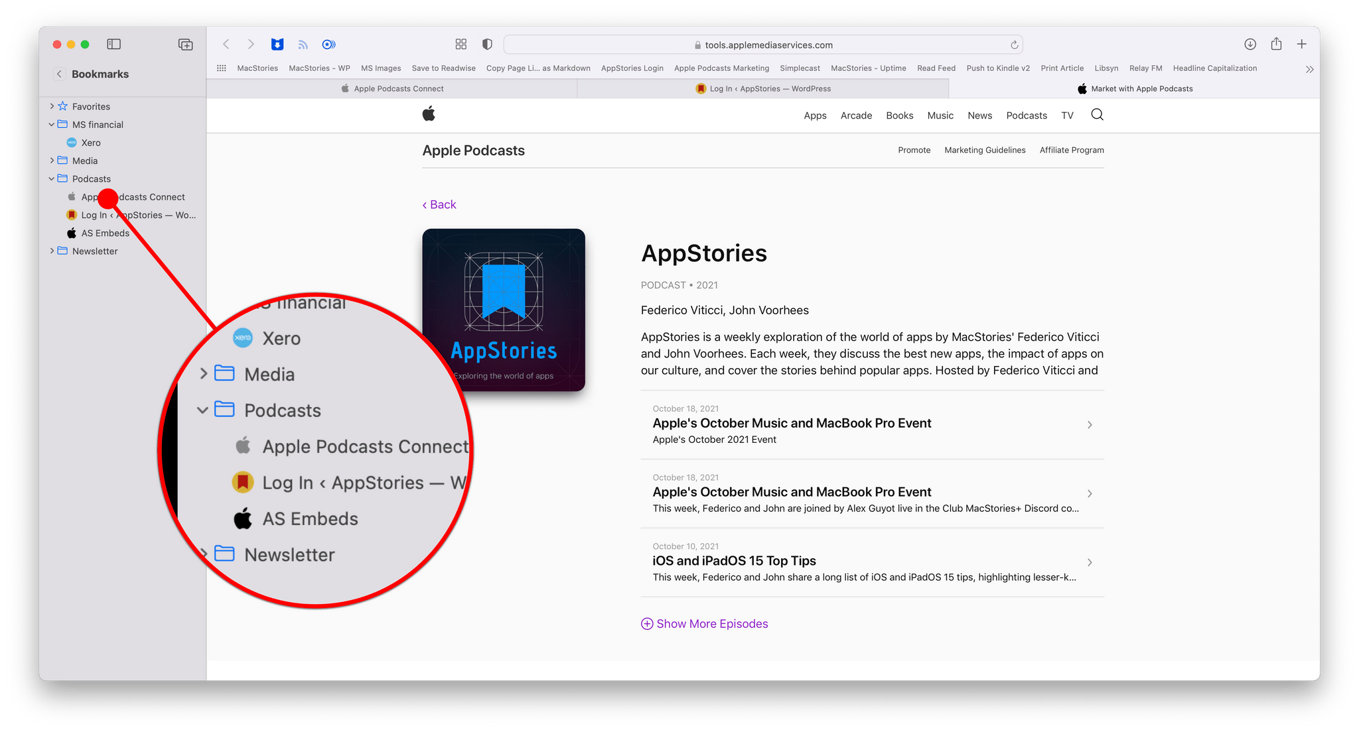The image size is (1359, 732).
Task: Go back with the toolbar back arrow
Action: click(226, 44)
